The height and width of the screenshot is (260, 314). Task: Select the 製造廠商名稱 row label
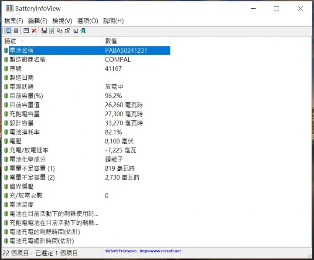27,59
